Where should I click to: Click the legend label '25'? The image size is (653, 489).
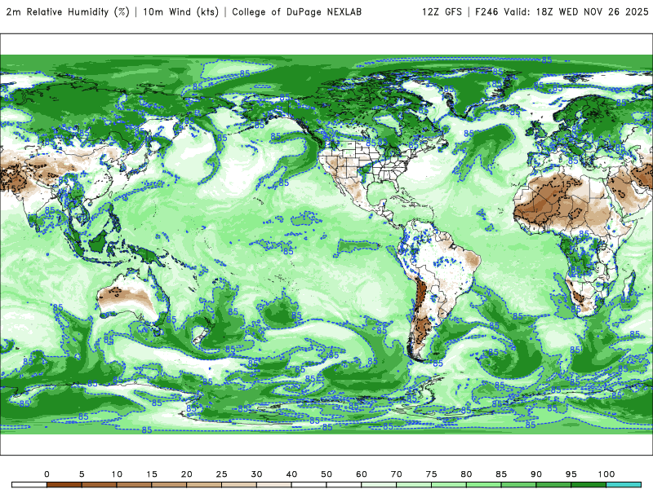click(x=221, y=474)
